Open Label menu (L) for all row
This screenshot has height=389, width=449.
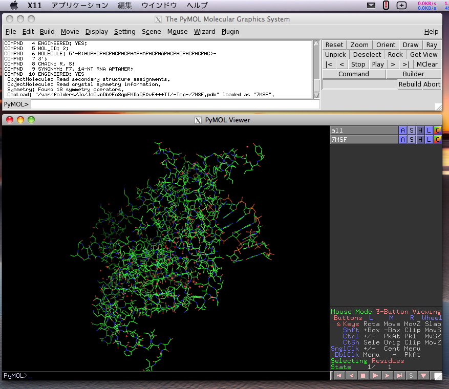point(429,130)
